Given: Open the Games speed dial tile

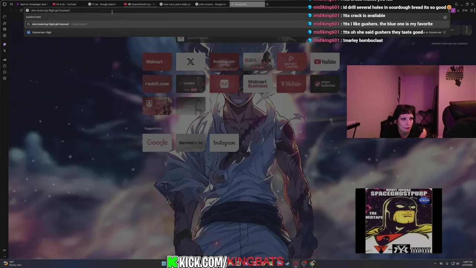Looking at the screenshot, I should tap(191, 84).
